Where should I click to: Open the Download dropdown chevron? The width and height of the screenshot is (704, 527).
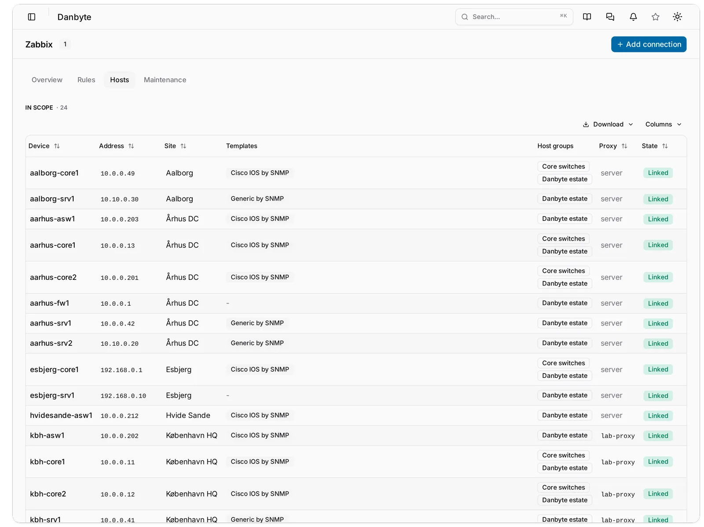pos(631,124)
